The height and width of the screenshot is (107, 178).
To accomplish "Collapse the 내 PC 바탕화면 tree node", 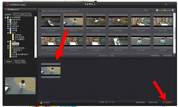I will [x=5, y=18].
